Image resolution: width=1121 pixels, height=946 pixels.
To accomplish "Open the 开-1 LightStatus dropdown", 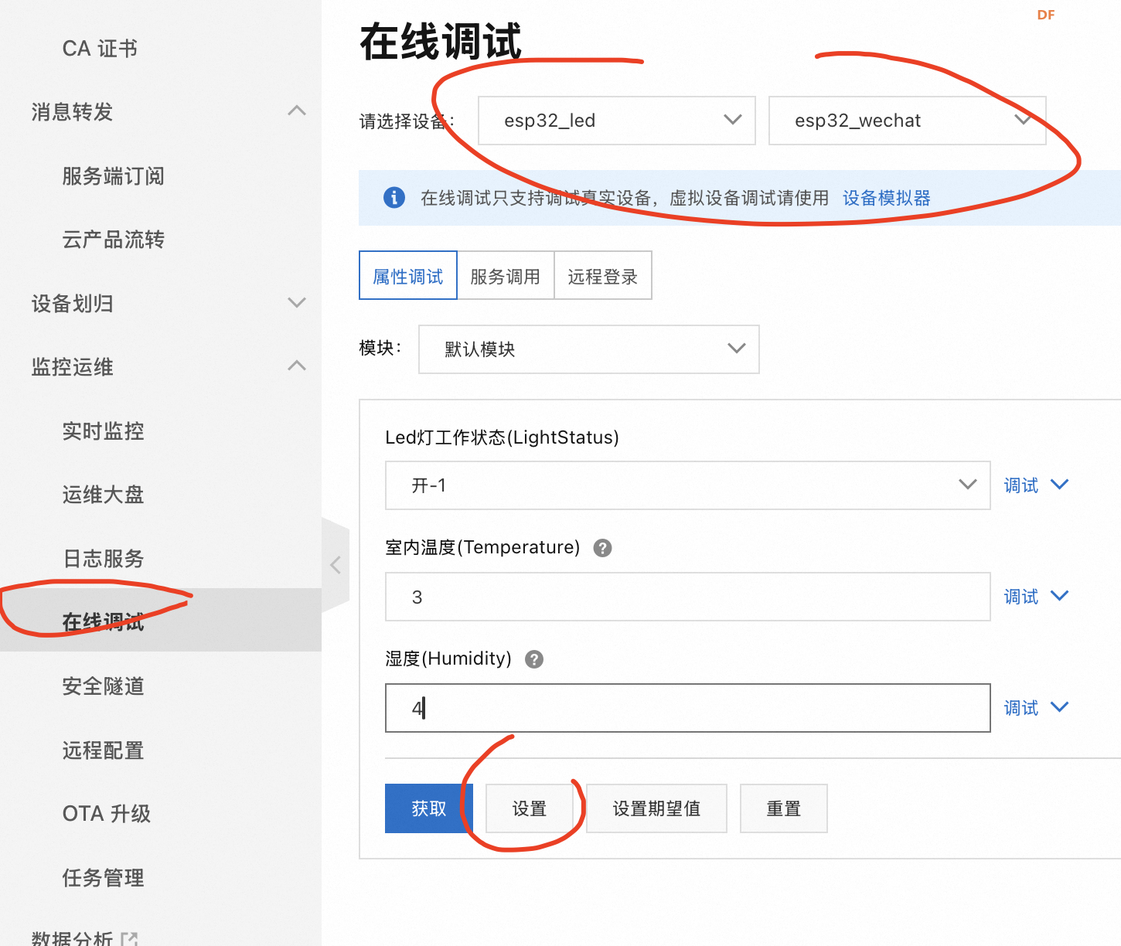I will point(688,485).
